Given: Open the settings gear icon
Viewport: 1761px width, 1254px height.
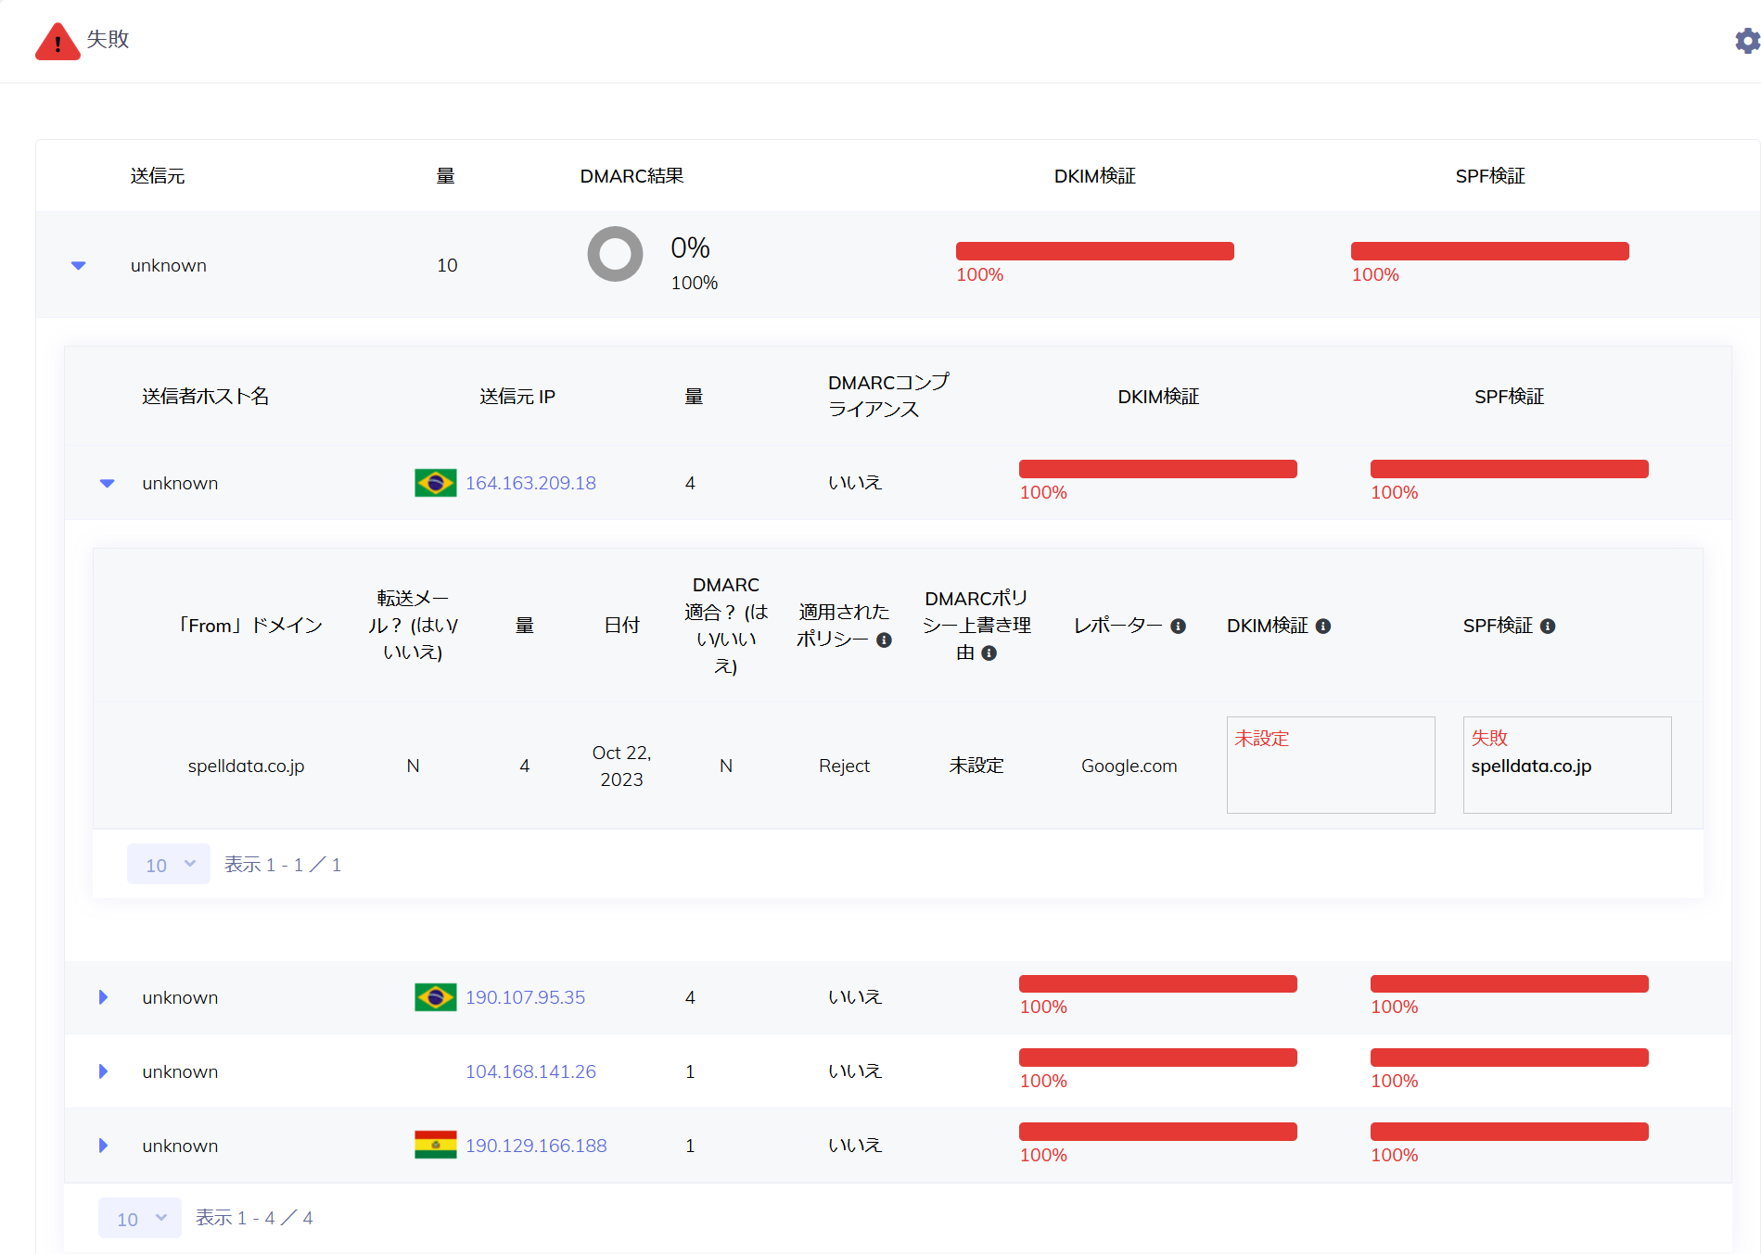Looking at the screenshot, I should pos(1748,41).
